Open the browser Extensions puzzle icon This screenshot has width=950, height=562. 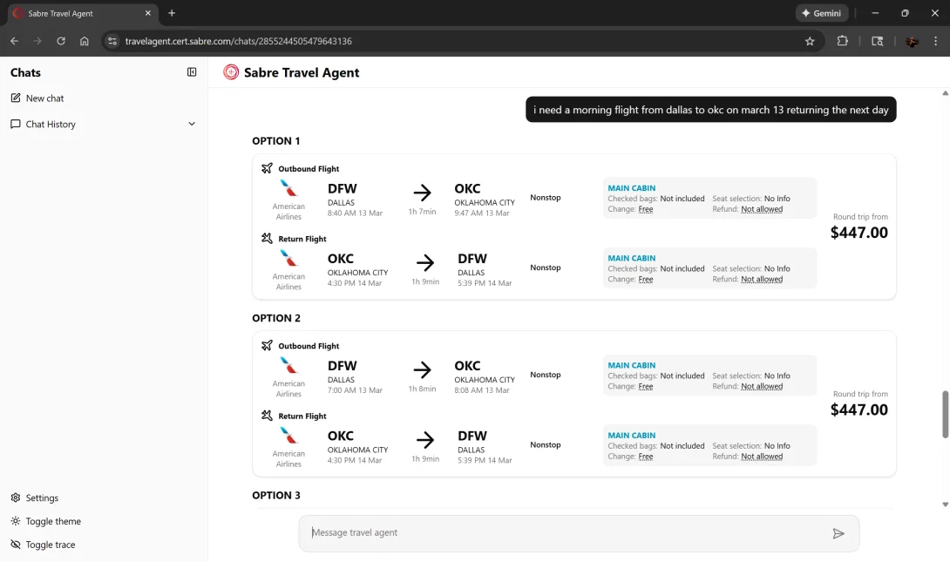pos(842,41)
